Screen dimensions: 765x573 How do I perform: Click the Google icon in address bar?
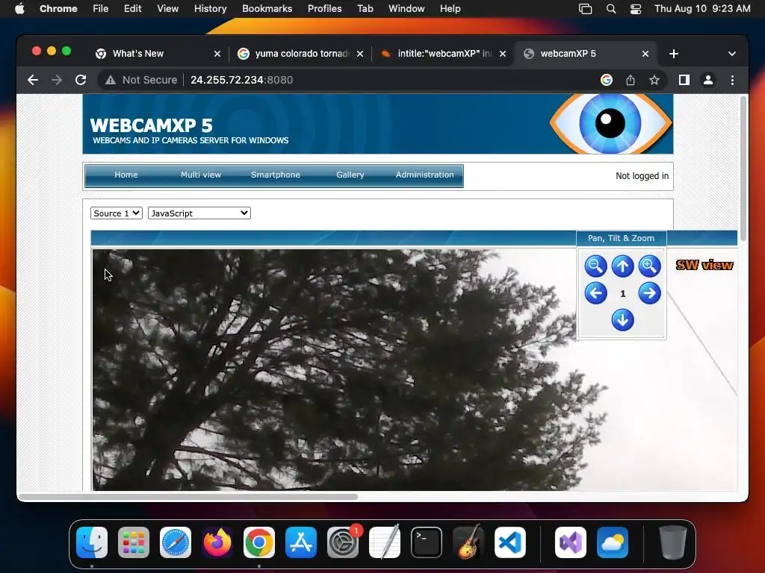[x=607, y=80]
